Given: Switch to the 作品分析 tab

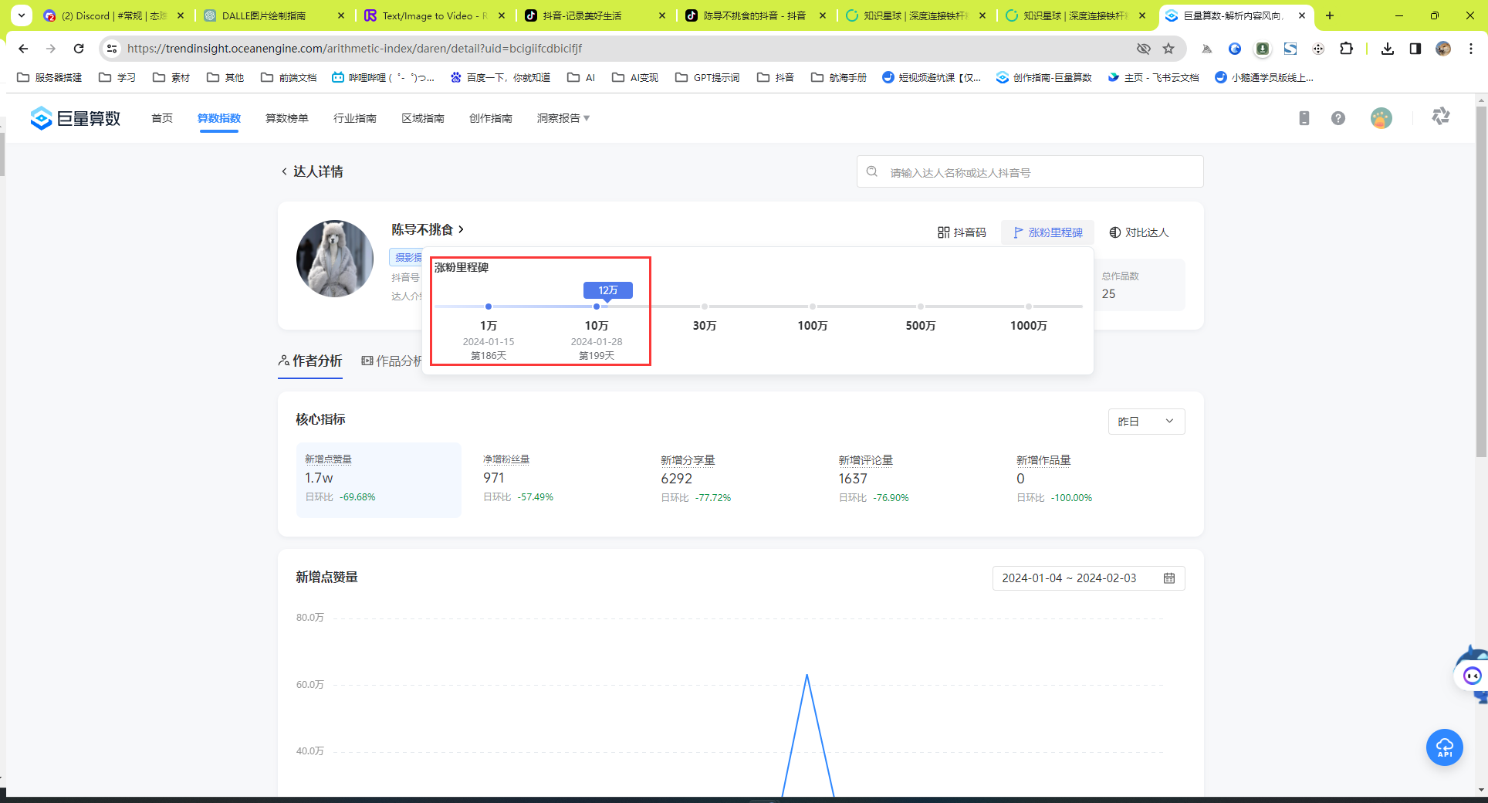Looking at the screenshot, I should pyautogui.click(x=392, y=361).
